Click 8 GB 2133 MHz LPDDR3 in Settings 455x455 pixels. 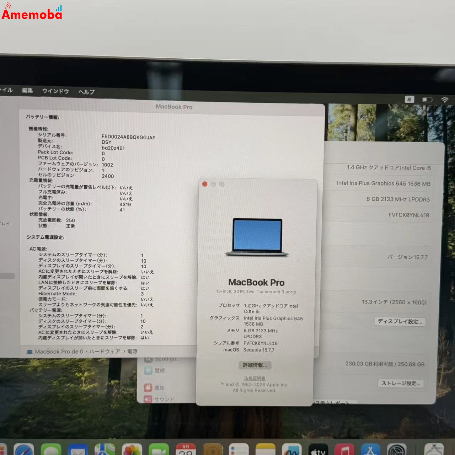point(398,199)
